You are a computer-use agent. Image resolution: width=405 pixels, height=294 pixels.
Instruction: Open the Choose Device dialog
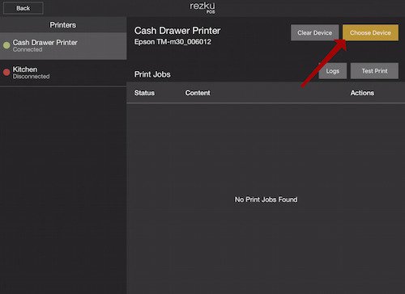[x=370, y=32]
